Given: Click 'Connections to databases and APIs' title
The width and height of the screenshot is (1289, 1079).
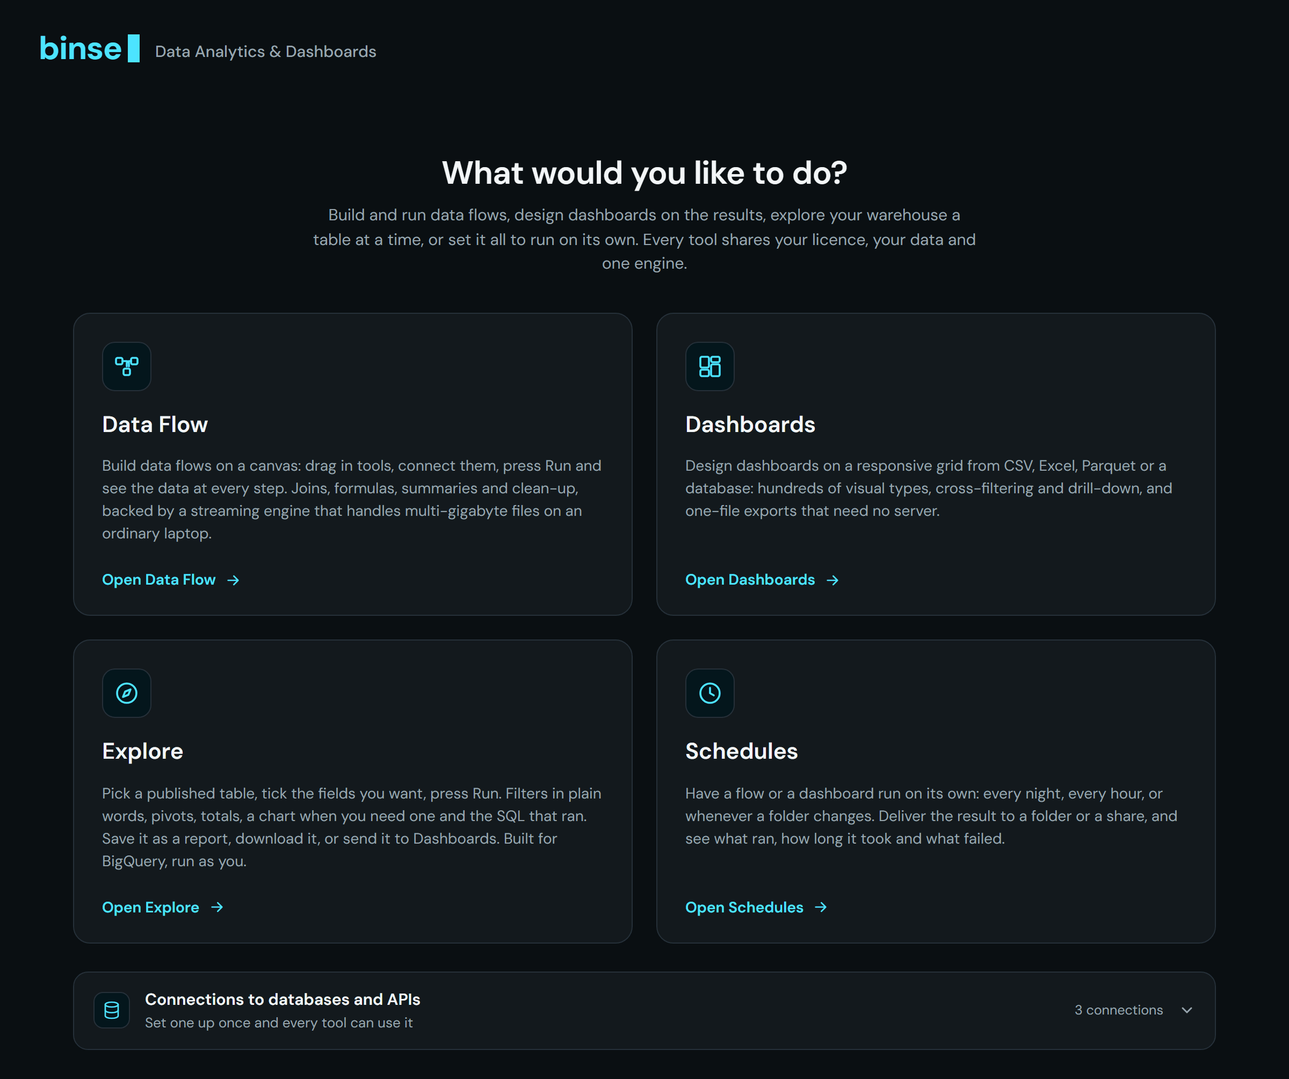Looking at the screenshot, I should (x=283, y=999).
